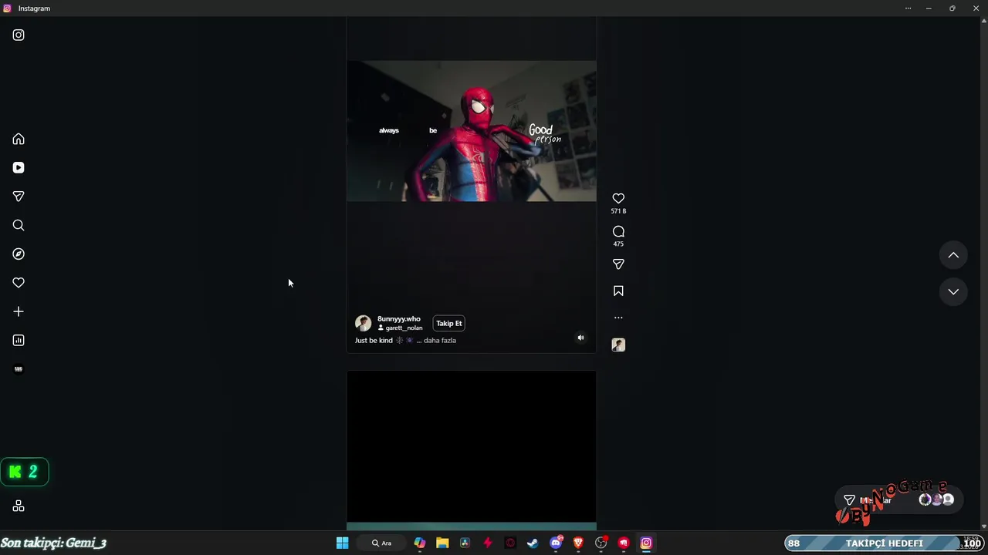Click the Instagram taskbar icon
Image resolution: width=988 pixels, height=555 pixels.
646,543
